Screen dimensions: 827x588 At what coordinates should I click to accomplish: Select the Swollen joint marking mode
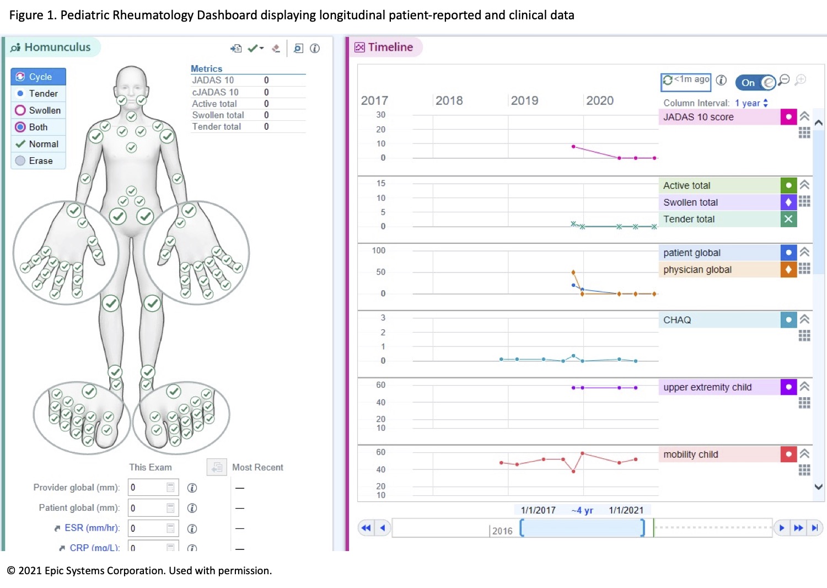click(38, 110)
